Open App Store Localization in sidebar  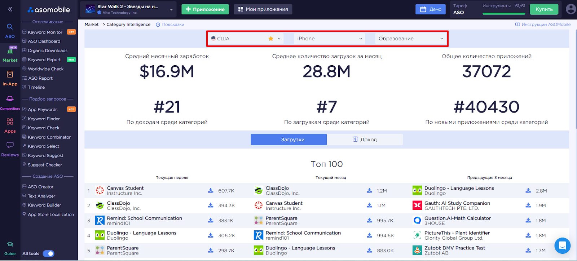coord(51,214)
